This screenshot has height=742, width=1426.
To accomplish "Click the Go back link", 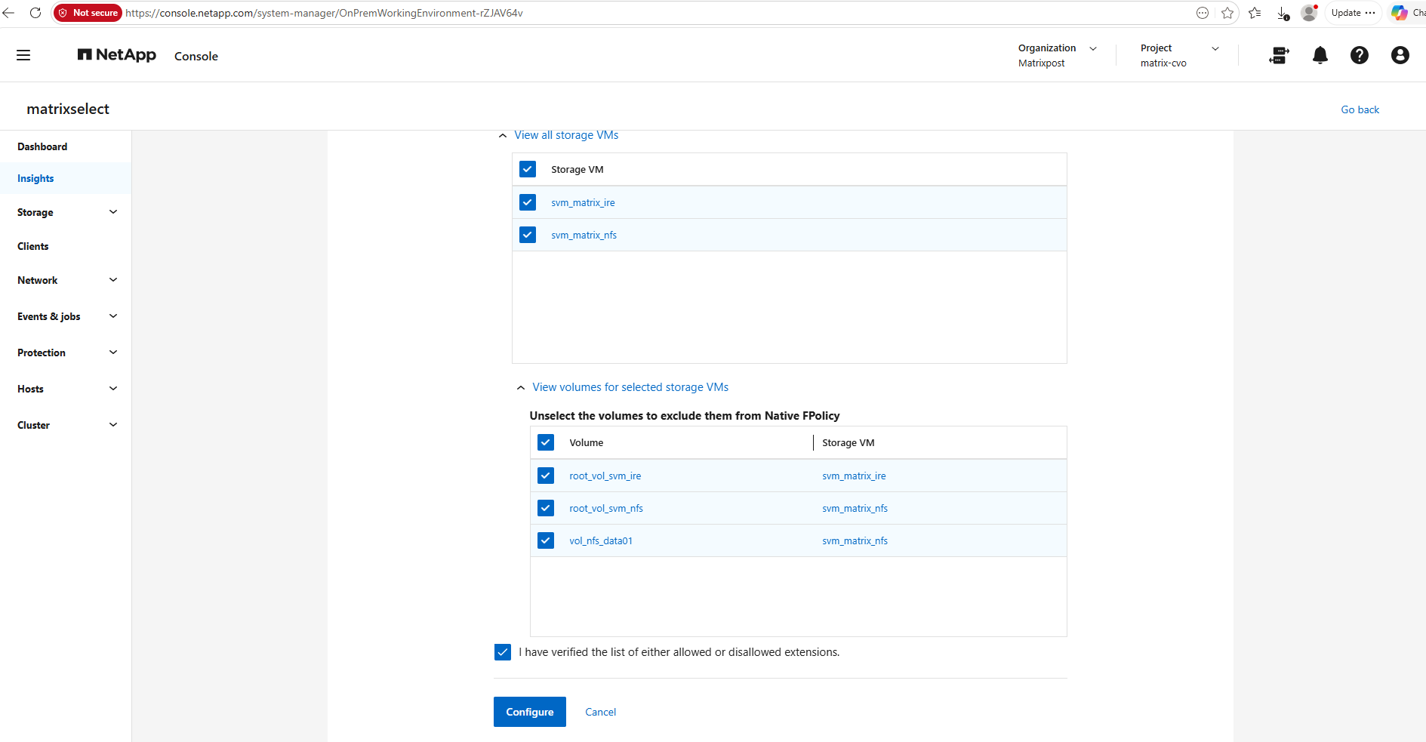I will (1360, 109).
